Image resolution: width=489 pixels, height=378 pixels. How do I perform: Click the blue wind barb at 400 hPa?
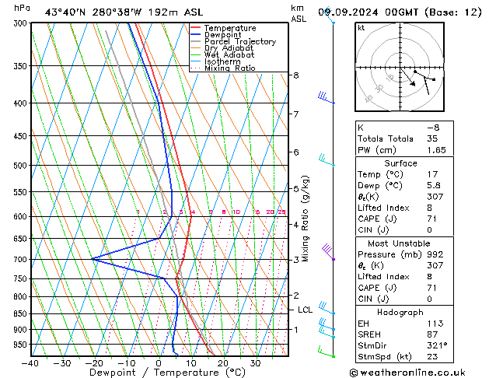tap(327, 98)
